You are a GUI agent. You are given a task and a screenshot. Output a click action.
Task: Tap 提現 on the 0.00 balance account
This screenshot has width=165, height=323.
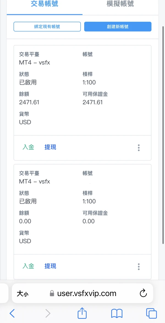click(x=50, y=266)
